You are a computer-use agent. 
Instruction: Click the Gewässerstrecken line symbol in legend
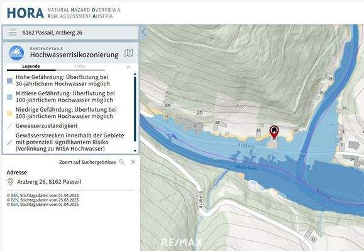9,142
